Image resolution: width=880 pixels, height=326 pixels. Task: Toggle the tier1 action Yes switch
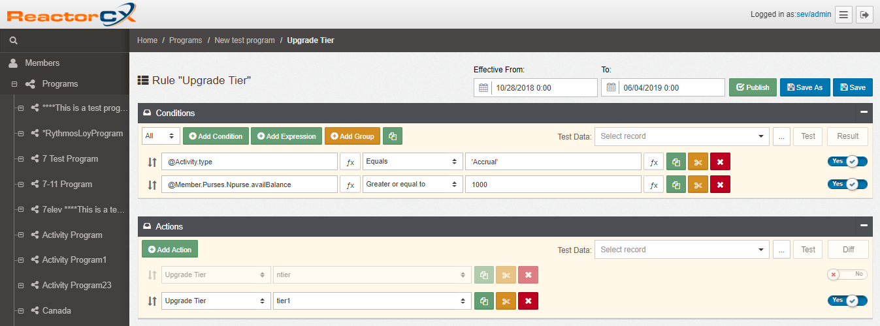[847, 301]
